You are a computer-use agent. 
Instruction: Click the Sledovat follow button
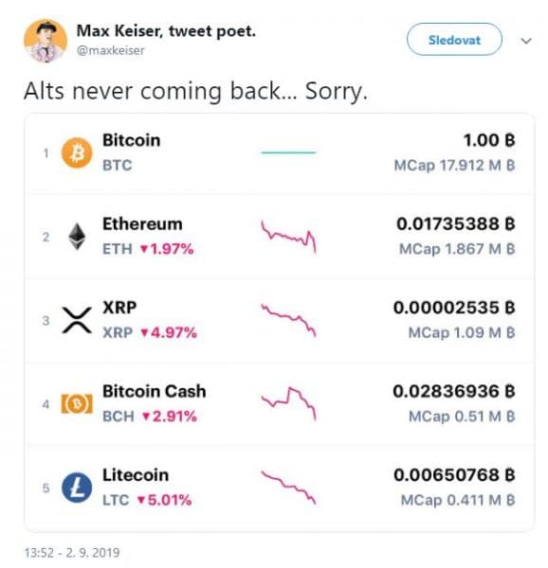pos(454,40)
